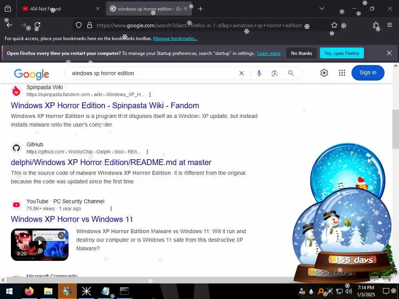
Task: Click the YouTube favicon in results
Action: click(x=16, y=205)
